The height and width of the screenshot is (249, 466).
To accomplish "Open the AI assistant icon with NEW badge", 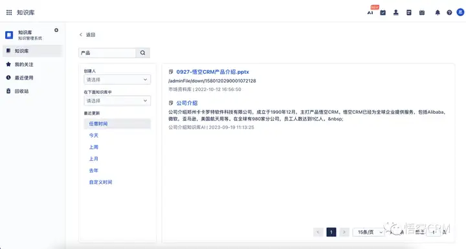I will click(x=370, y=12).
